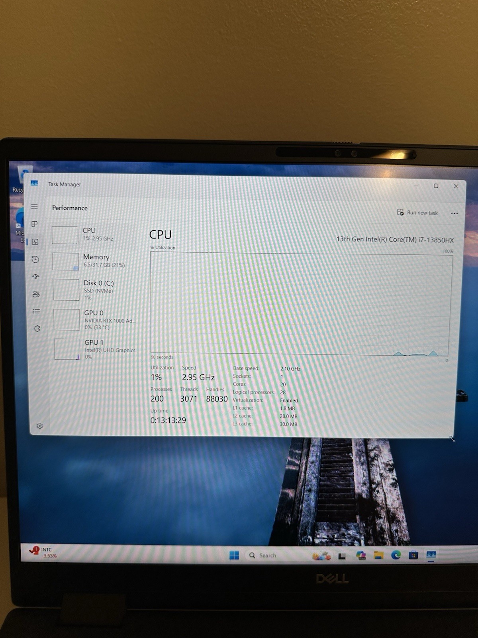Click the L3 cache value '30.0 MB'
The width and height of the screenshot is (478, 638).
288,424
